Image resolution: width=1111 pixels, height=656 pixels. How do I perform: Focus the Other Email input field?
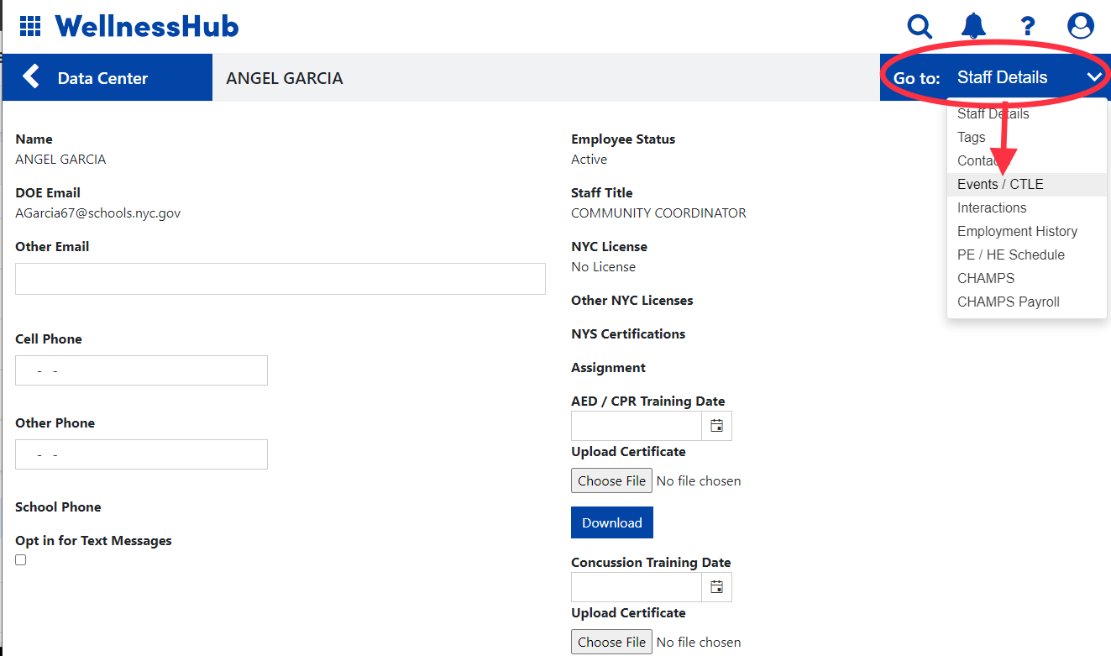click(280, 279)
